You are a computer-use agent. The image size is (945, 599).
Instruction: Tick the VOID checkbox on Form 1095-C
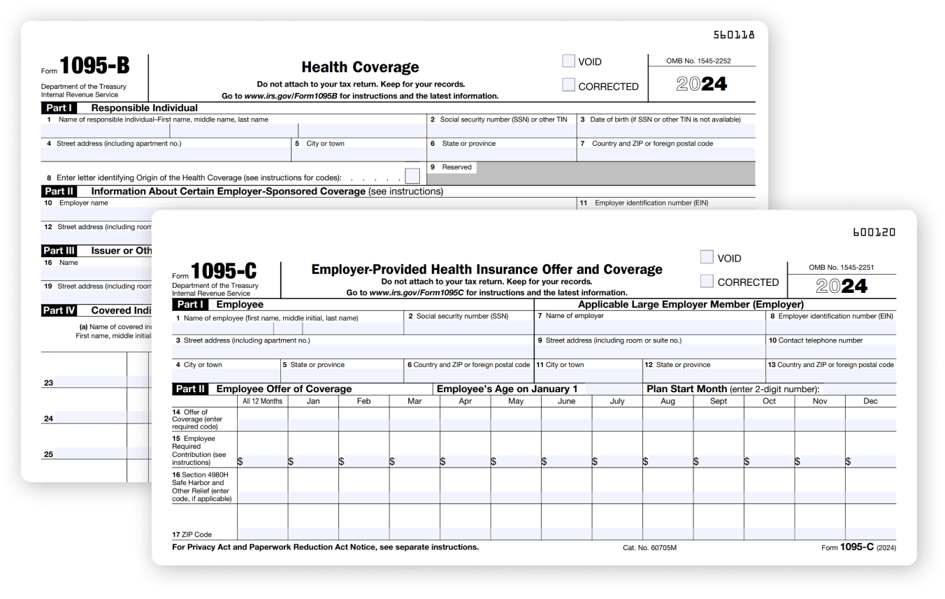(x=707, y=258)
